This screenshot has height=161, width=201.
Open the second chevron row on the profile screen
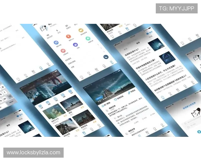(x=101, y=48)
